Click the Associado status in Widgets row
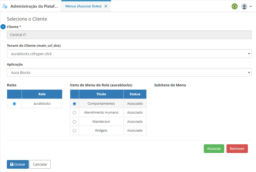This screenshot has height=172, width=256. tap(135, 130)
